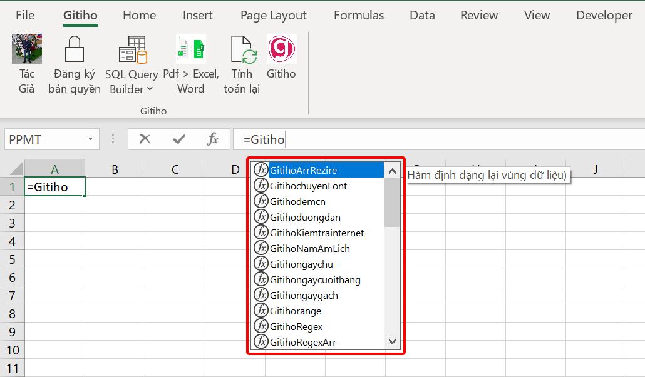
Task: Click the scroll-down arrow of the function list
Action: (x=391, y=342)
